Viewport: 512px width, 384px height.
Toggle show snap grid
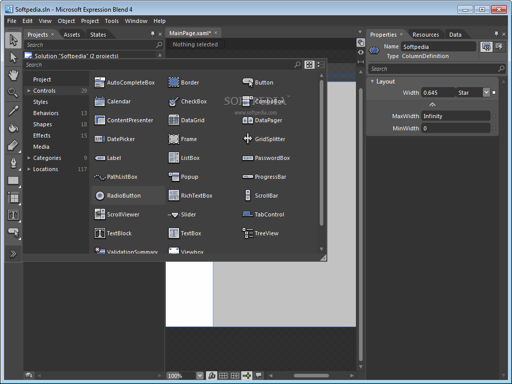point(223,375)
